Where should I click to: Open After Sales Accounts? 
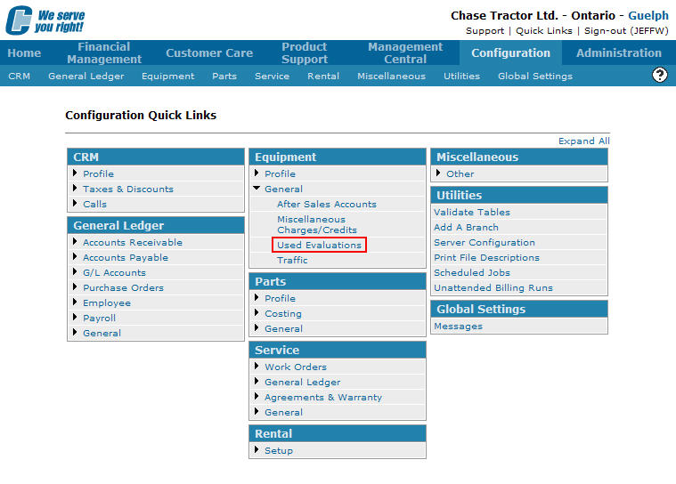[326, 204]
